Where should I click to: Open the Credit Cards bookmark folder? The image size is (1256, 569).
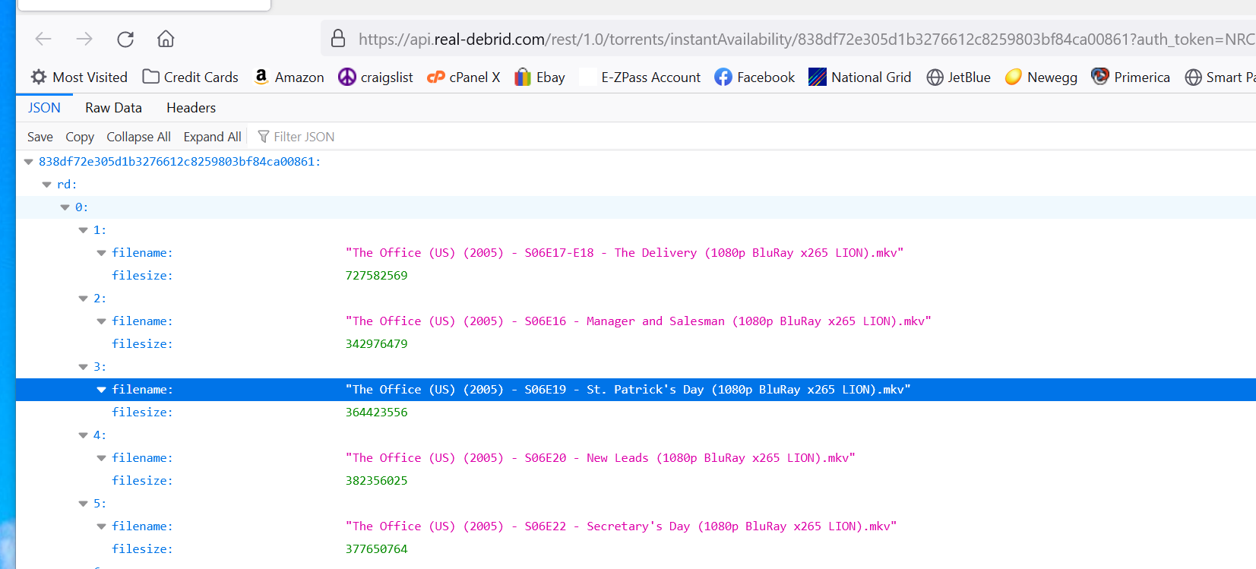point(191,77)
